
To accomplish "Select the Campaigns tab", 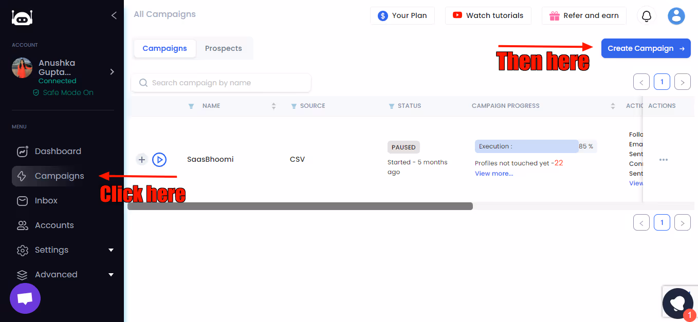I will pos(164,48).
